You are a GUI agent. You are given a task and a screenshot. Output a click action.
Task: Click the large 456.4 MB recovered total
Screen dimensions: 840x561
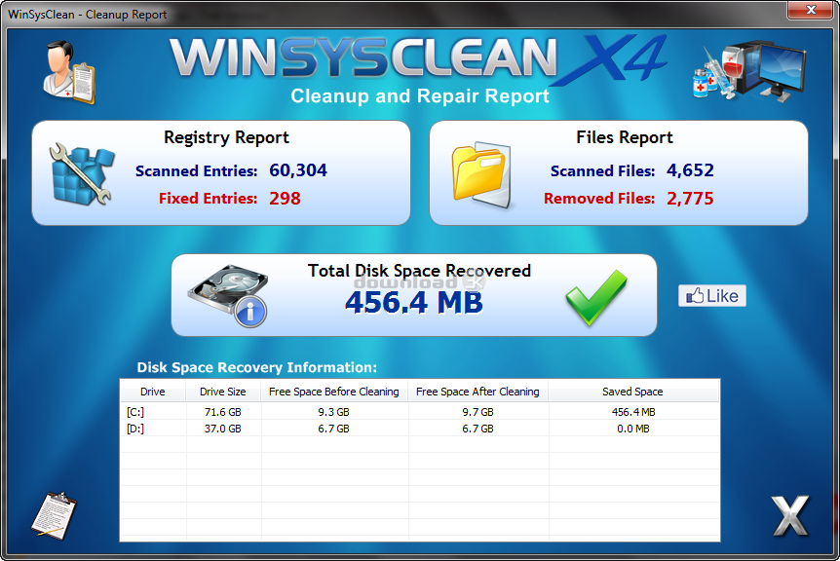[x=413, y=302]
